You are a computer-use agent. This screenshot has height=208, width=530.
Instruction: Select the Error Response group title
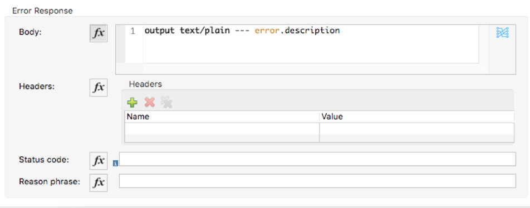pos(42,11)
